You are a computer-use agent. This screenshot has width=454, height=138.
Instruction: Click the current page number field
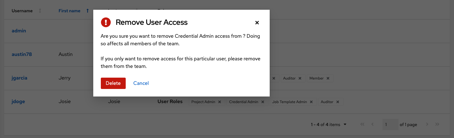point(390,124)
